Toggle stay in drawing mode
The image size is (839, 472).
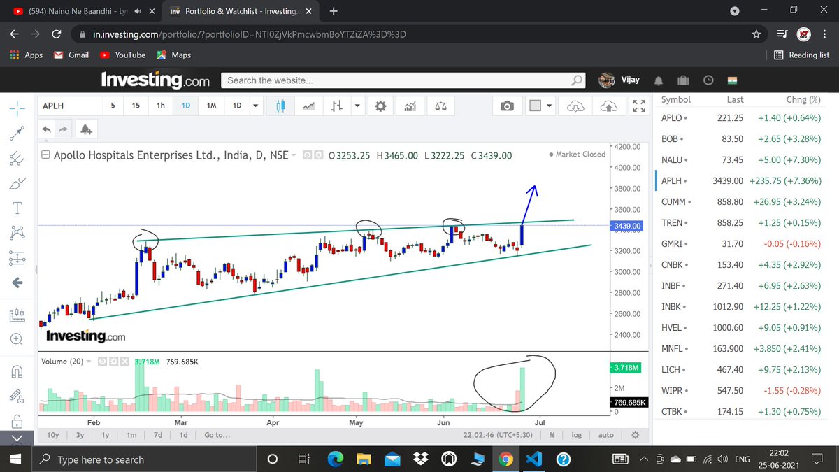pyautogui.click(x=17, y=396)
